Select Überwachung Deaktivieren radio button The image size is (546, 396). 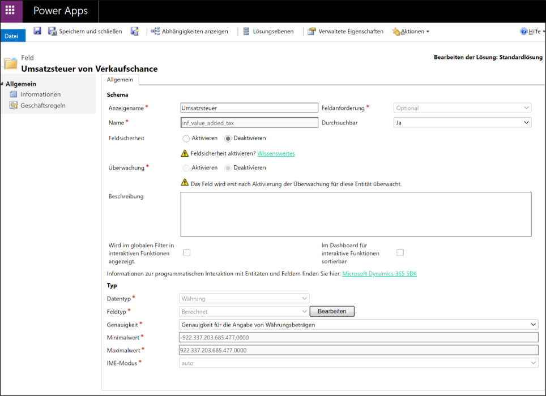click(228, 168)
